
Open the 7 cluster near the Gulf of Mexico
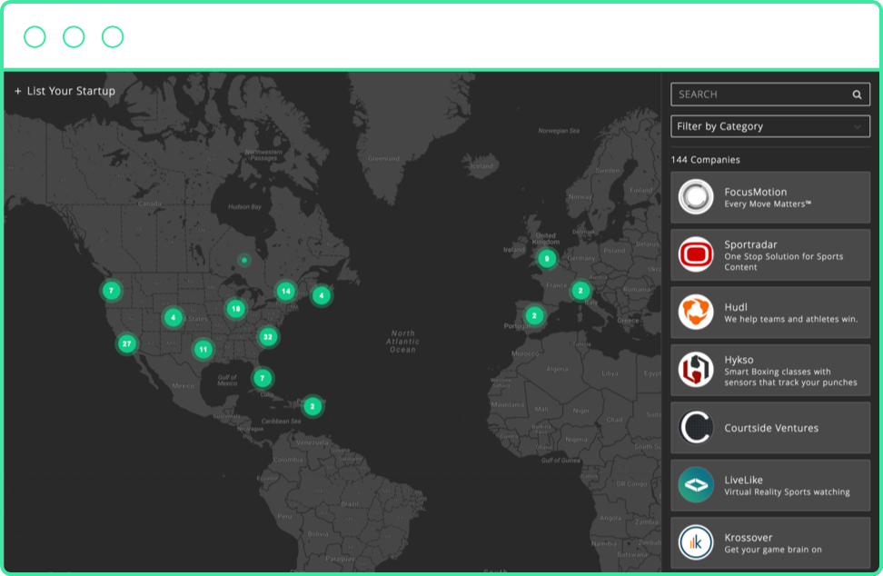(263, 378)
